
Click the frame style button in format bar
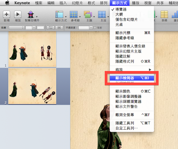[59, 28]
